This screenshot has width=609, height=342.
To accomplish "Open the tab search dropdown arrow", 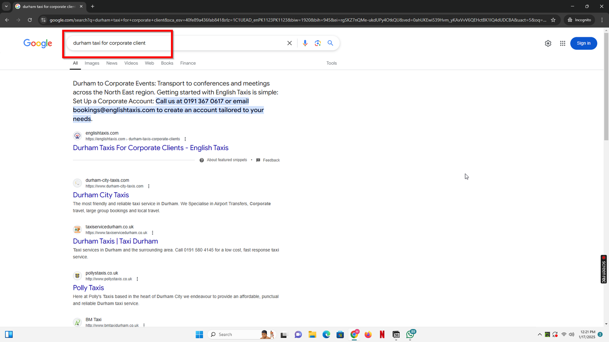I will pyautogui.click(x=6, y=6).
